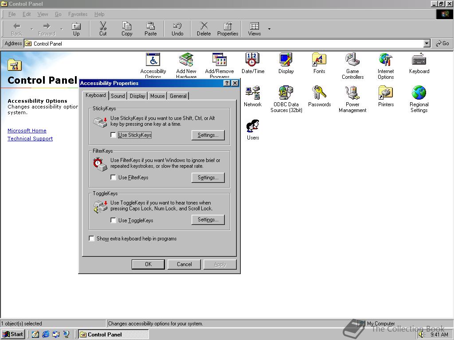Open the Favorites menu

click(78, 14)
